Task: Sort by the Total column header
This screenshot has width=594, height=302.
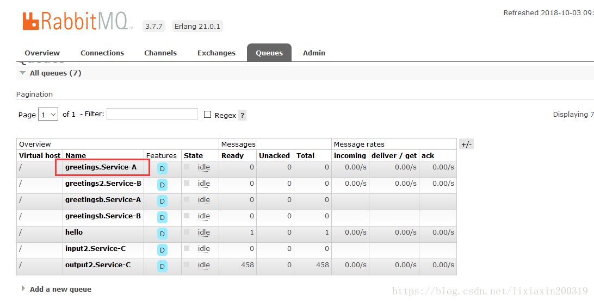Action: click(305, 155)
